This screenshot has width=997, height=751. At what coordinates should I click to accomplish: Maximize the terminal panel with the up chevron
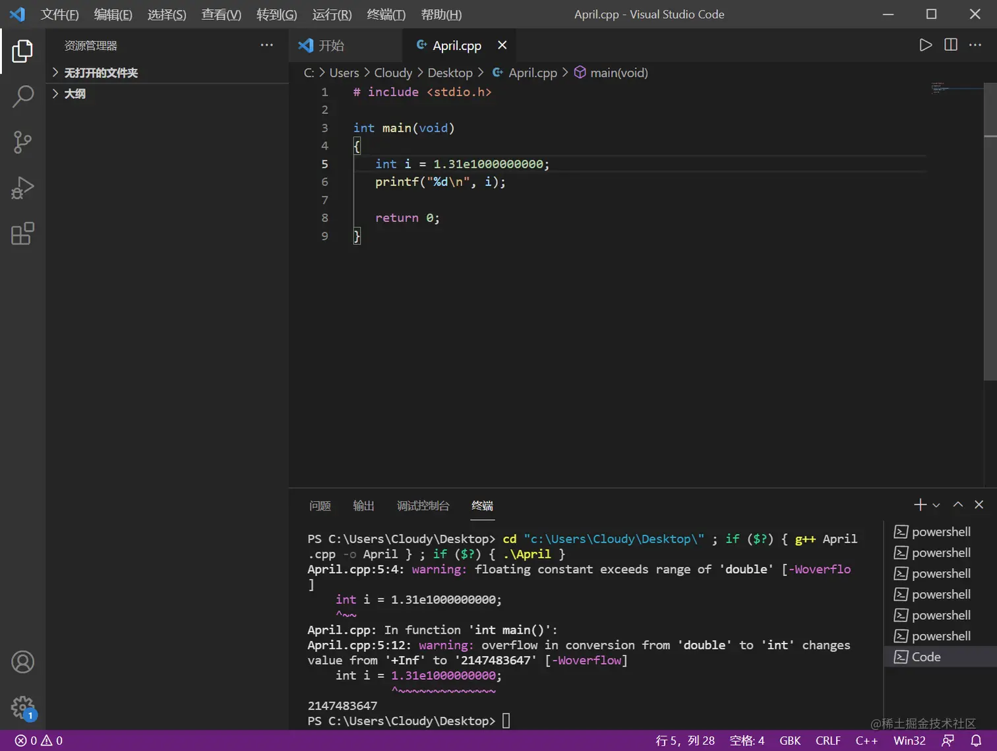[x=958, y=505]
